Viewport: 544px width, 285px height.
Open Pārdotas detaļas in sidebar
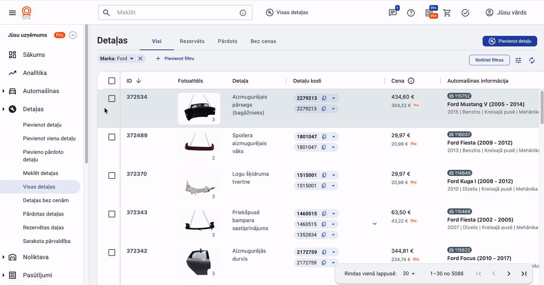[43, 214]
